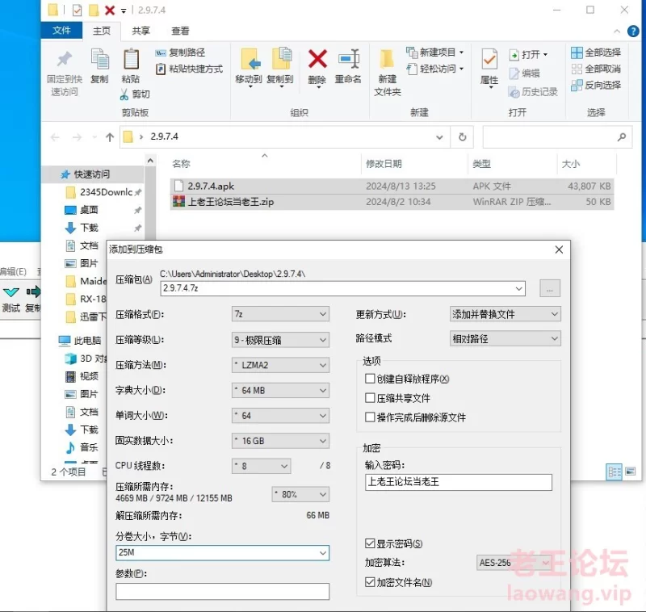
Task: Open the Update mode (更新方式) dropdown
Action: [505, 314]
